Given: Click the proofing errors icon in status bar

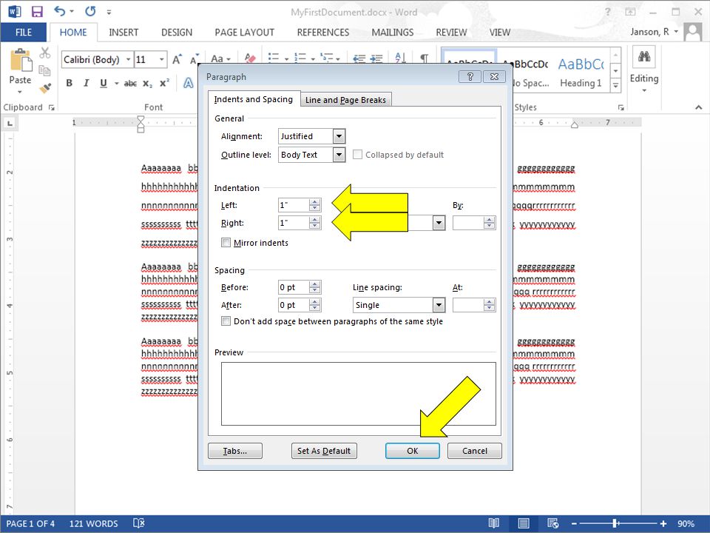Looking at the screenshot, I should pyautogui.click(x=139, y=523).
